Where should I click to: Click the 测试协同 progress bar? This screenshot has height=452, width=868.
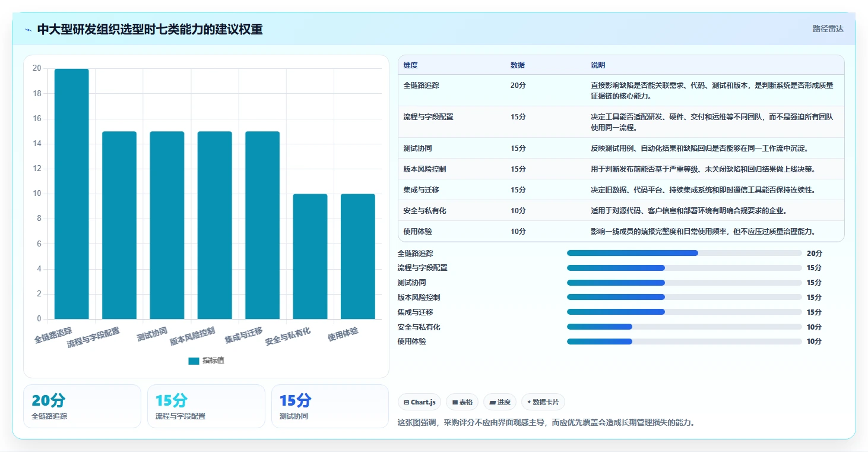(684, 283)
